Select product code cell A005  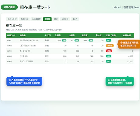pyautogui.click(x=9, y=61)
